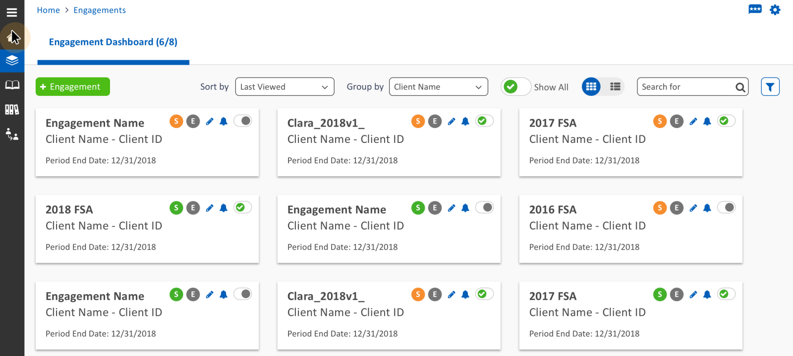Click the bell icon on 2018 FSA card

tap(224, 208)
